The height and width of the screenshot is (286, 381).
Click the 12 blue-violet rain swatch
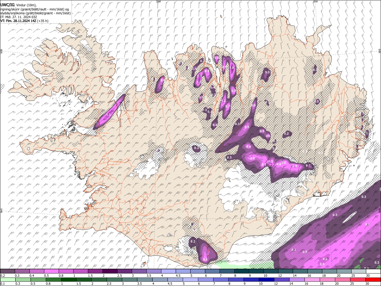(x=282, y=280)
